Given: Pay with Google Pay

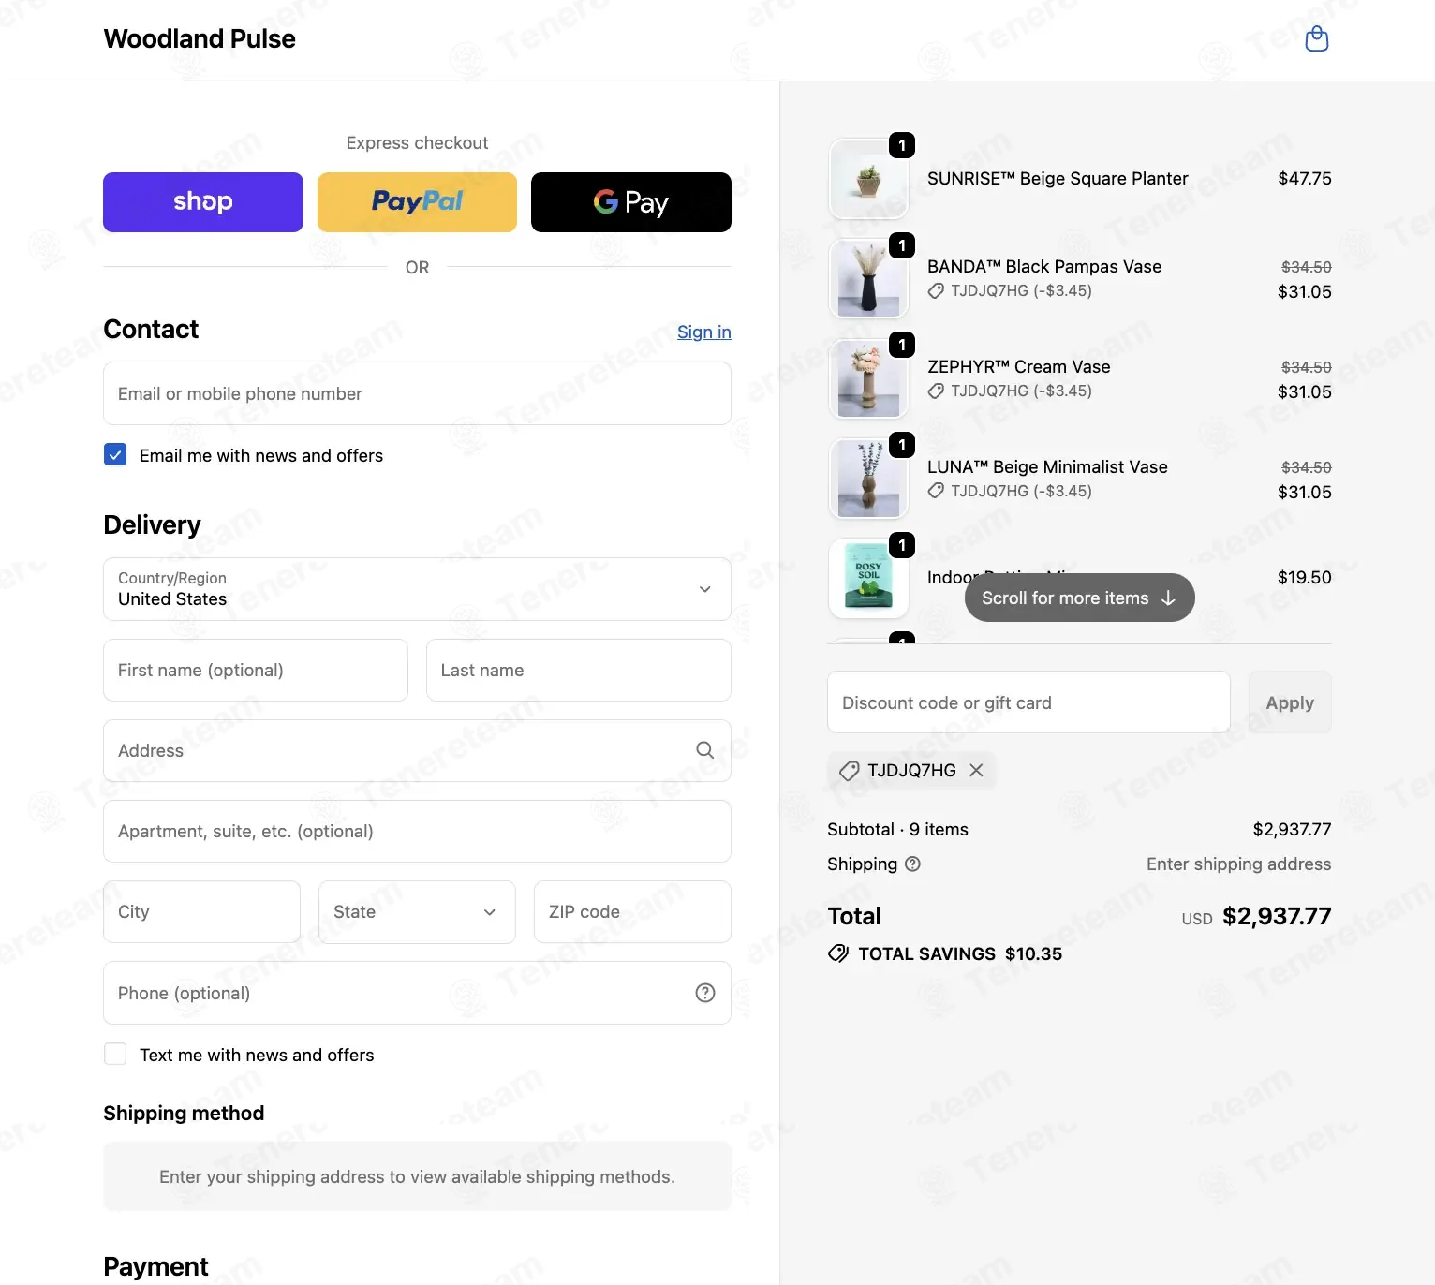Looking at the screenshot, I should (x=631, y=202).
